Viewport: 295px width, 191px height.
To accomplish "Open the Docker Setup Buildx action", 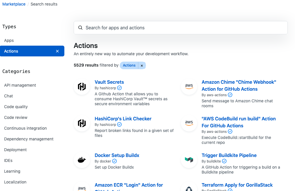I will pyautogui.click(x=117, y=155).
